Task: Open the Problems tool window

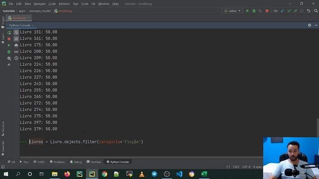Action: point(57,162)
